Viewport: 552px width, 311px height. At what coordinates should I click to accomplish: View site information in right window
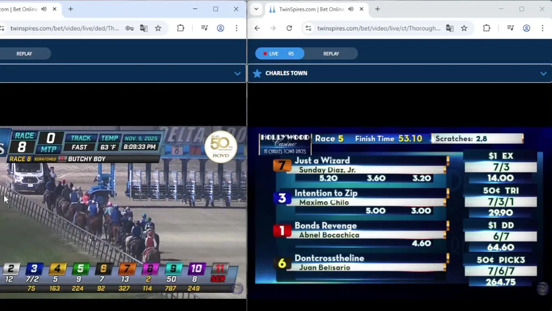click(308, 28)
